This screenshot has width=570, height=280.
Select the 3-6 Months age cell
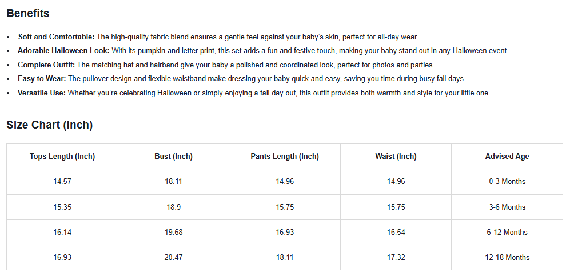coord(507,207)
